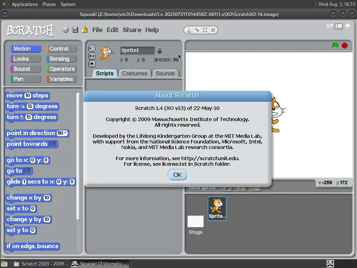Select the Duplicate stamp tool
The image size is (357, 268).
click(189, 30)
